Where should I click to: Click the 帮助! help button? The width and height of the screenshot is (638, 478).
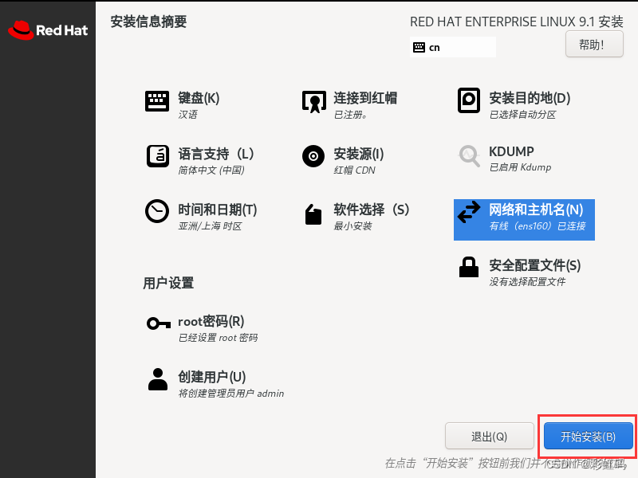tap(594, 45)
